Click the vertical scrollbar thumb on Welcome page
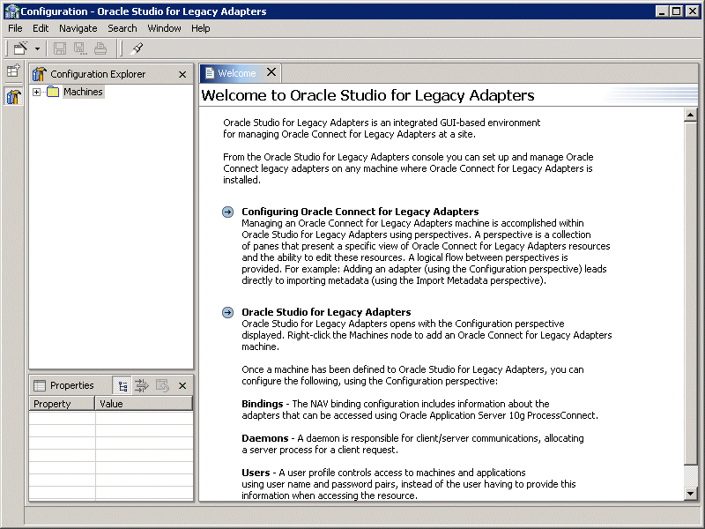 point(690,294)
